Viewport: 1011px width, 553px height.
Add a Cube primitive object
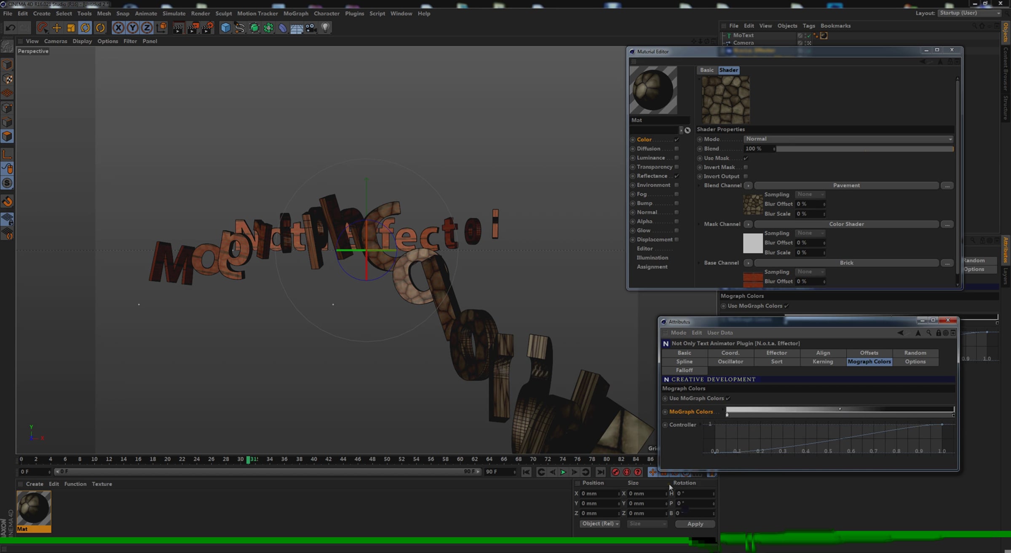(226, 28)
